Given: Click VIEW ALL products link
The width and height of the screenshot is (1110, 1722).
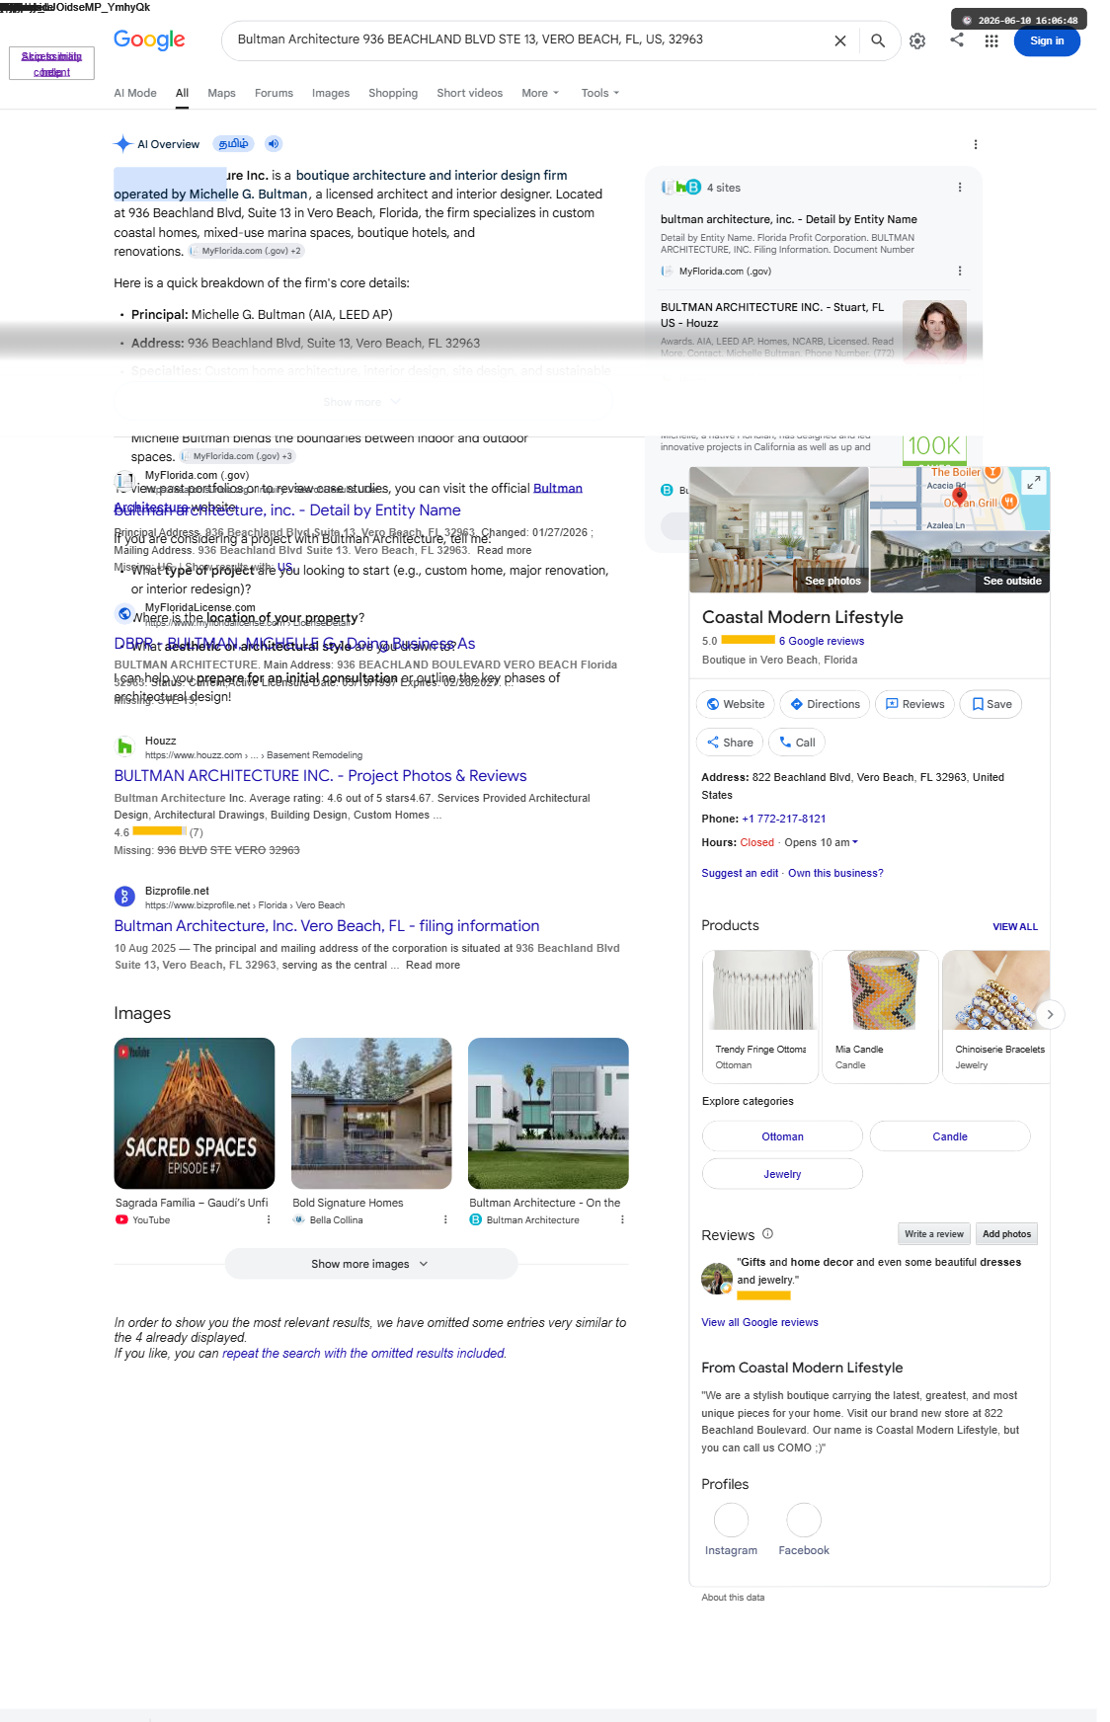Looking at the screenshot, I should tap(1015, 927).
